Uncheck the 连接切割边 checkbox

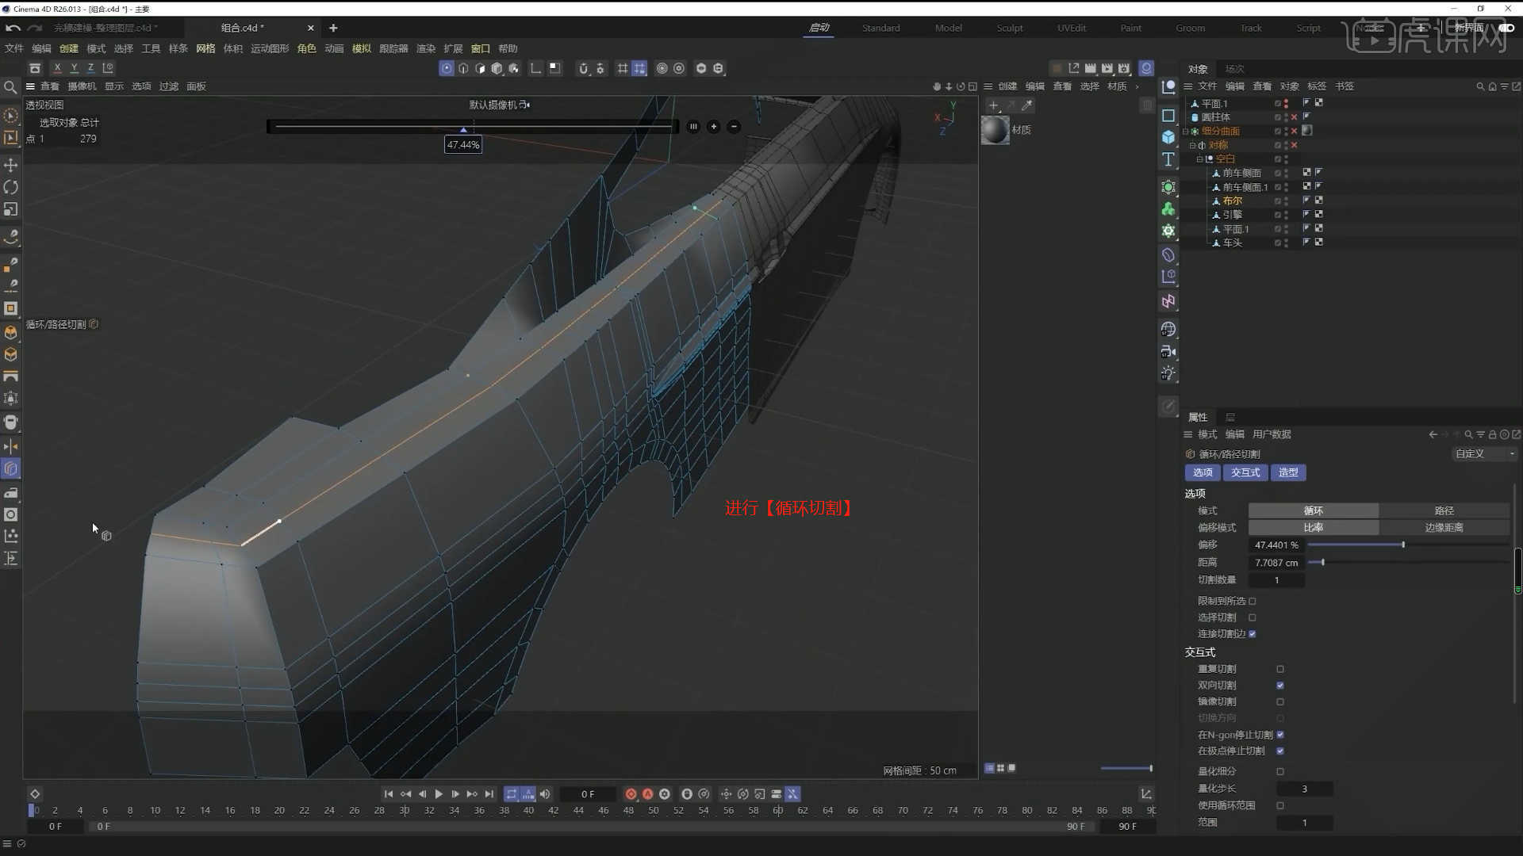tap(1253, 634)
